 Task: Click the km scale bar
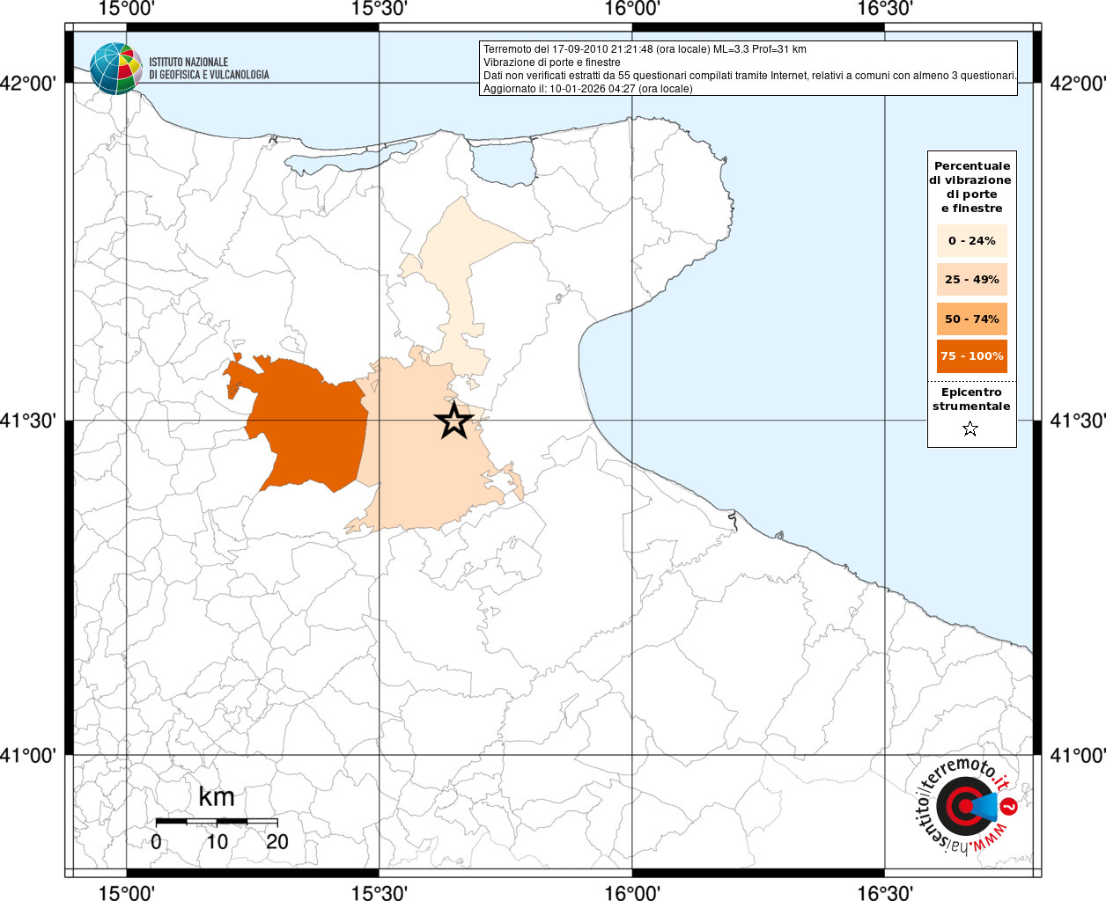coord(217,822)
